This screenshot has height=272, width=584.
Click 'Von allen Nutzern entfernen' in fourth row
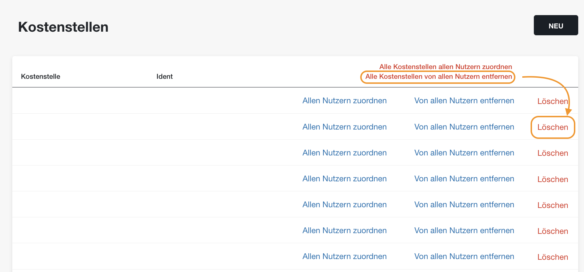(464, 179)
